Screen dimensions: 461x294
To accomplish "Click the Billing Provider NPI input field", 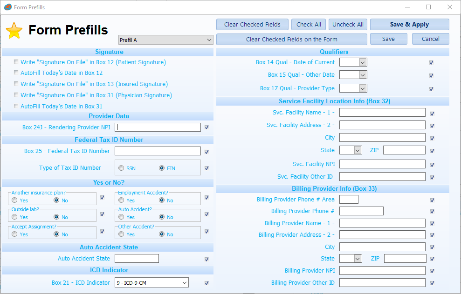I will pos(382,270).
